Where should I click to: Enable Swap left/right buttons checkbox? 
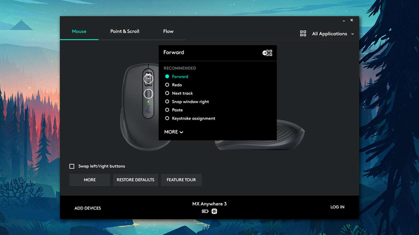[72, 166]
